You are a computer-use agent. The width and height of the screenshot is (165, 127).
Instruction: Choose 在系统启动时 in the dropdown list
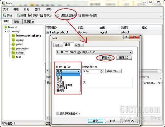pyautogui.click(x=68, y=85)
